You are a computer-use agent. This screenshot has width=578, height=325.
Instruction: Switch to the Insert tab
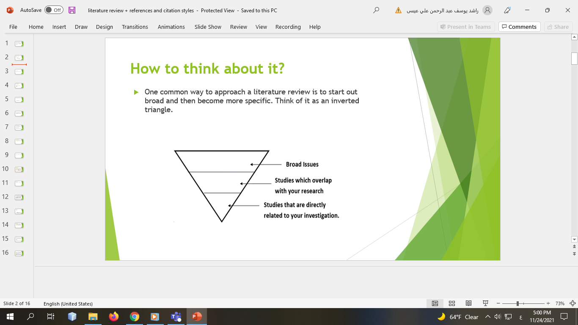(x=59, y=27)
